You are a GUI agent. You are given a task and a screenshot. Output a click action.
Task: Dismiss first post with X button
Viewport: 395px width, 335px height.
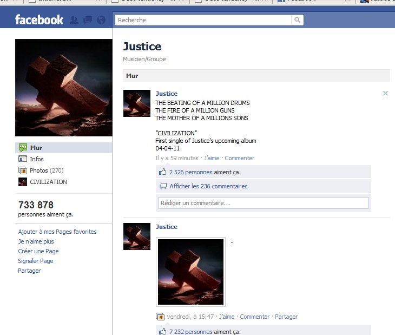click(x=385, y=94)
